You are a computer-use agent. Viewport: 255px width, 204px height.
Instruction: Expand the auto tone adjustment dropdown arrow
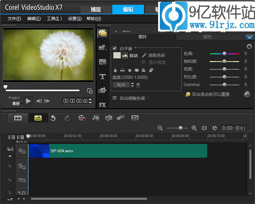point(148,98)
